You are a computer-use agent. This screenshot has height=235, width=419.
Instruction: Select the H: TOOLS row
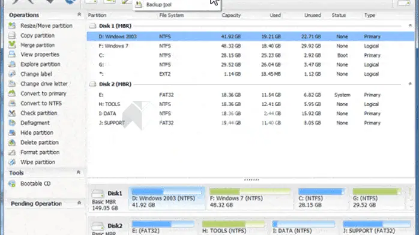(251, 104)
